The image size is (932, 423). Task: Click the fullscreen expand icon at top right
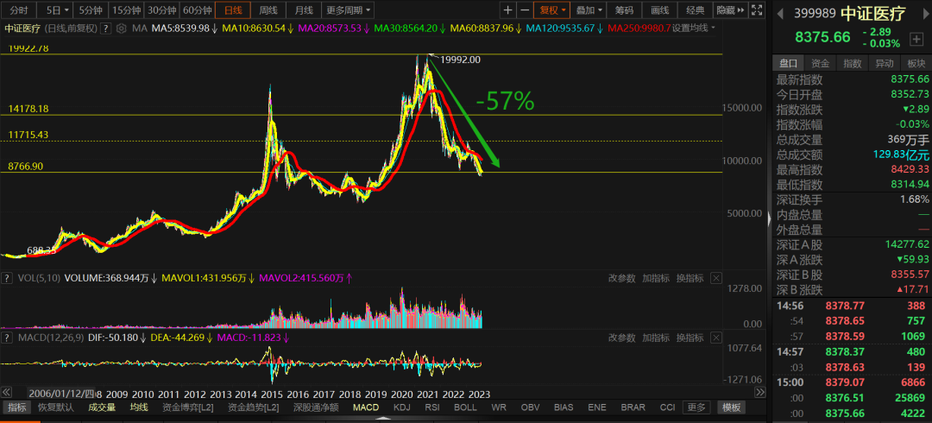click(756, 10)
